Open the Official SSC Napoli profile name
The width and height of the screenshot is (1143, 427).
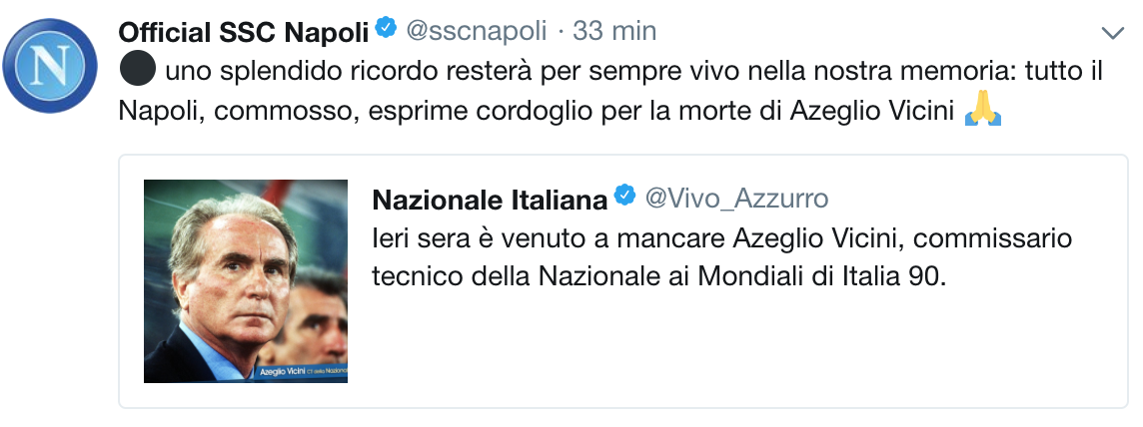pos(243,32)
